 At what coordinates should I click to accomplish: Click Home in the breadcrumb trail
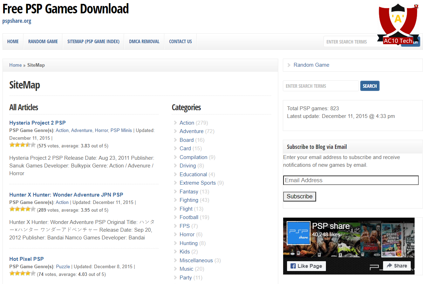(15, 65)
